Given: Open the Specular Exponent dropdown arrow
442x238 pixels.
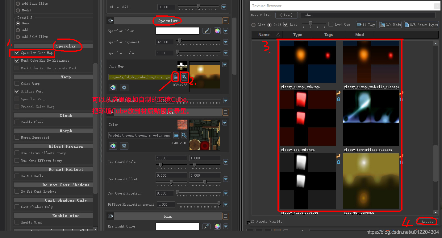Looking at the screenshot, I should point(226,42).
